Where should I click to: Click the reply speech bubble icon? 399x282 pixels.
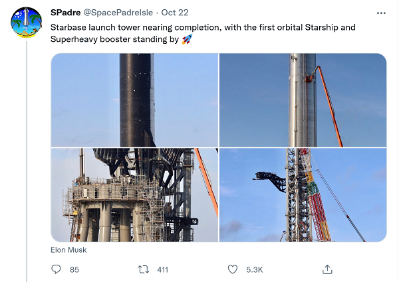pyautogui.click(x=57, y=269)
